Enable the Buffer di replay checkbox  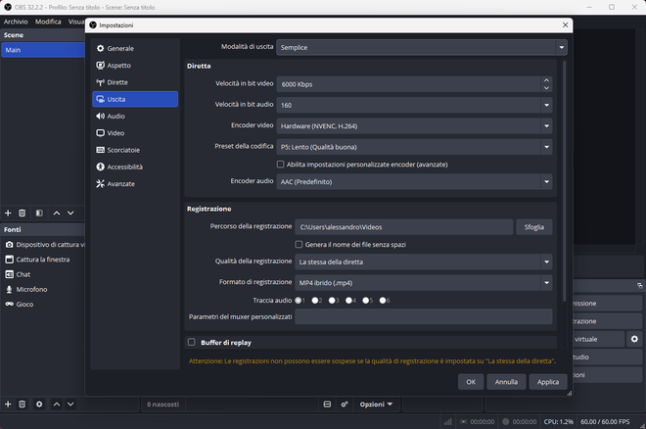(x=192, y=342)
